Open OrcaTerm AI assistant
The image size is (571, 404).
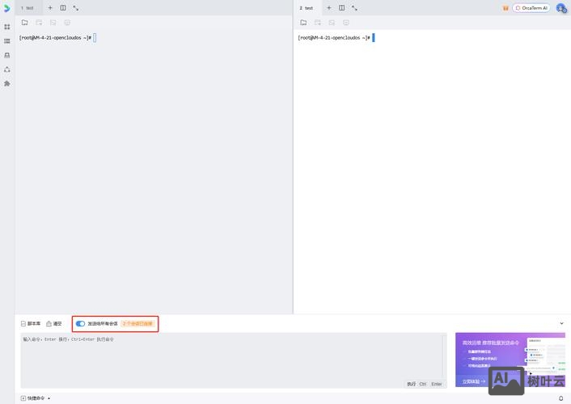pyautogui.click(x=531, y=8)
